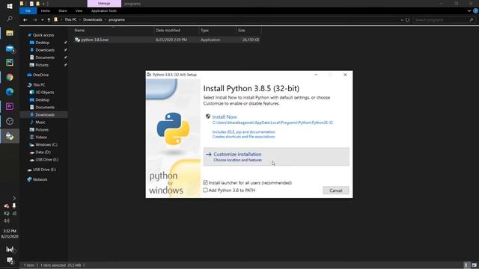The height and width of the screenshot is (269, 479).
Task: Click the Properties quick access toolbar icon
Action: (31, 4)
